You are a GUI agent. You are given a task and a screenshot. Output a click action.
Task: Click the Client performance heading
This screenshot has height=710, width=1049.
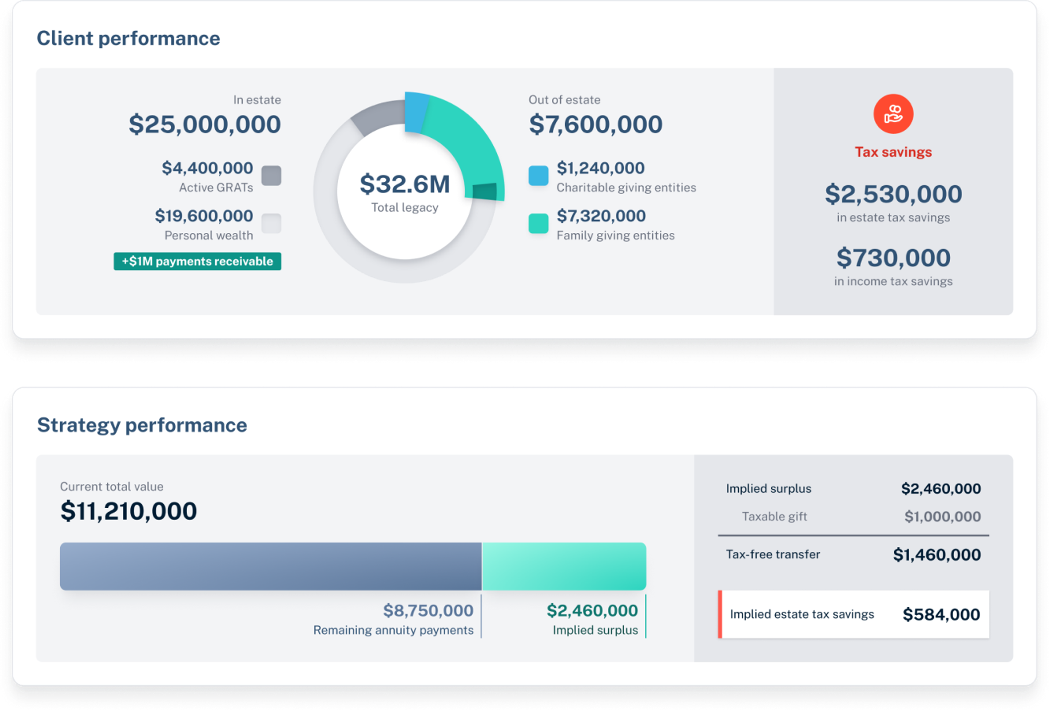[x=128, y=38]
